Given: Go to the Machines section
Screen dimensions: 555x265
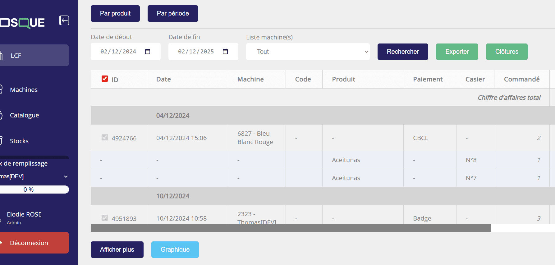Looking at the screenshot, I should pos(24,90).
